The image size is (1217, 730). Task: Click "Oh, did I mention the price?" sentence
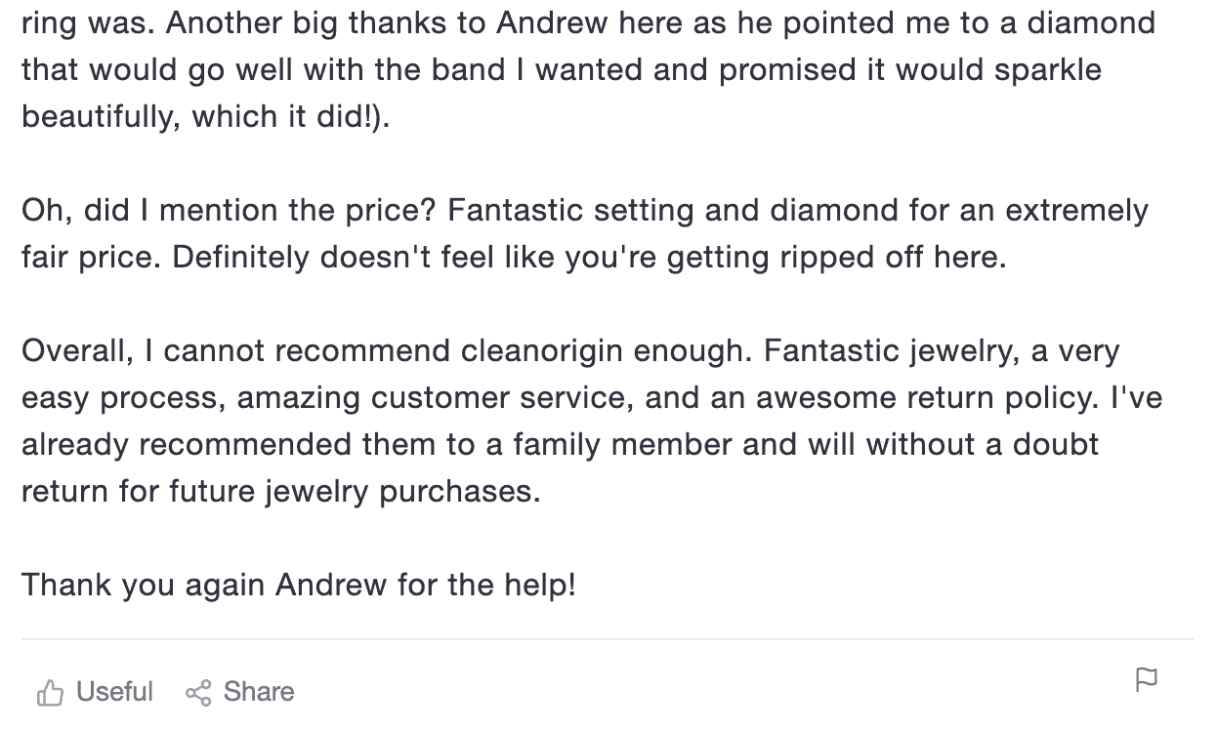pyautogui.click(x=230, y=210)
